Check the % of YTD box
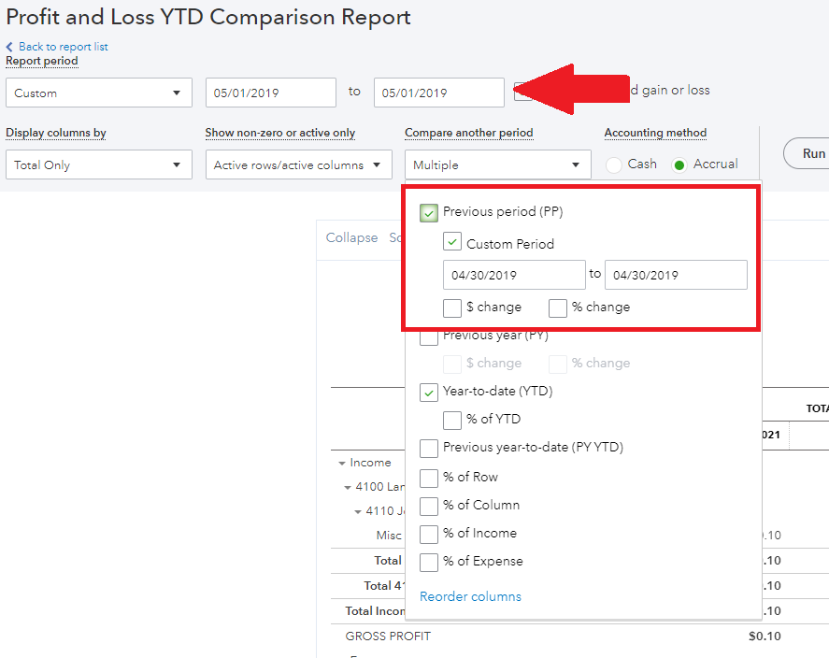 pos(452,420)
